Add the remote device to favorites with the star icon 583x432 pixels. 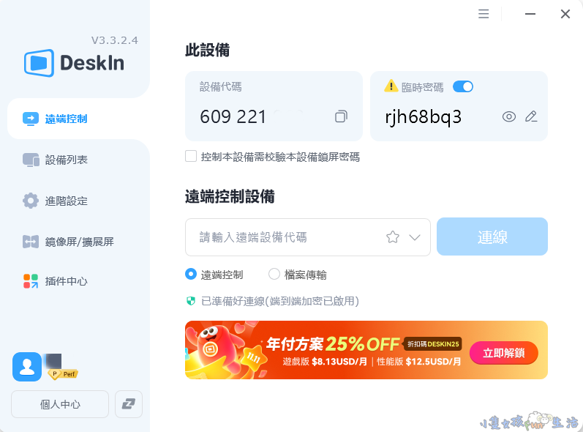click(393, 237)
